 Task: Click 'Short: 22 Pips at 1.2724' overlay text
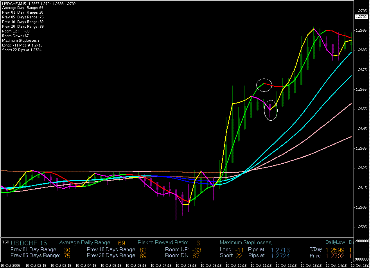point(22,50)
